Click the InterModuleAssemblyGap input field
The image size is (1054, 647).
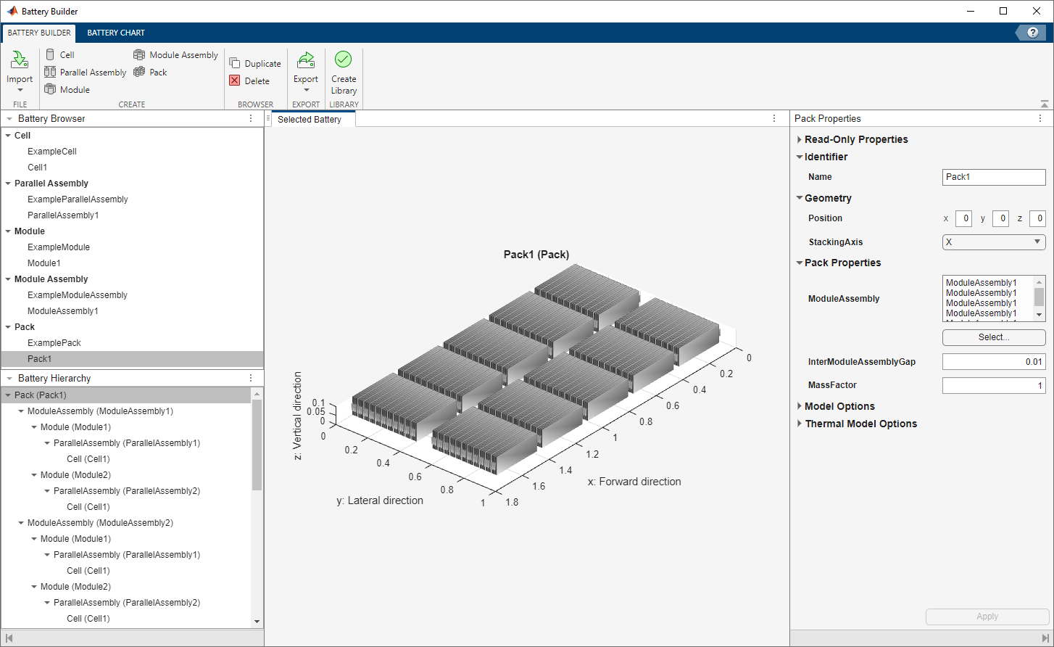tap(993, 362)
